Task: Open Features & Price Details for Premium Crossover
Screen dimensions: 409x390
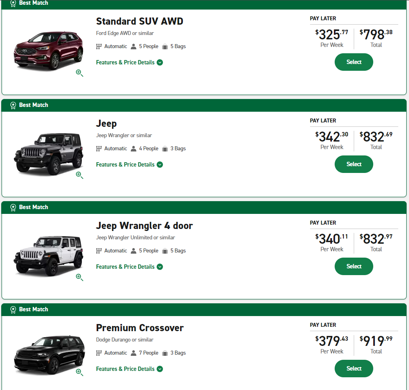Action: (x=130, y=369)
